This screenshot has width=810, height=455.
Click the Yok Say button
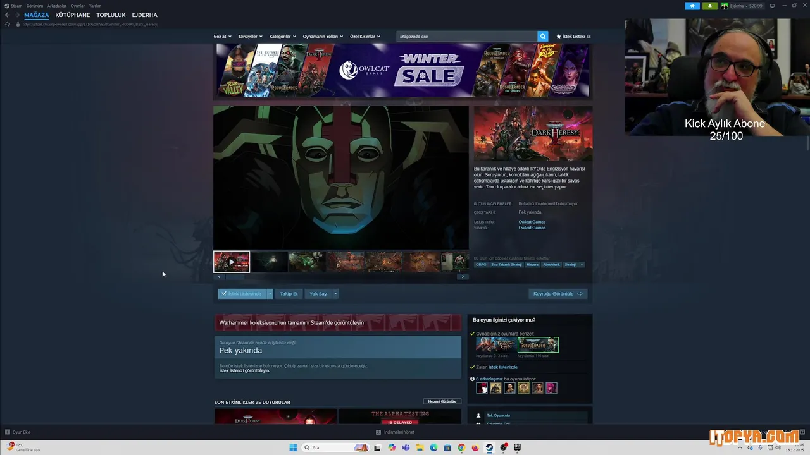click(x=318, y=294)
